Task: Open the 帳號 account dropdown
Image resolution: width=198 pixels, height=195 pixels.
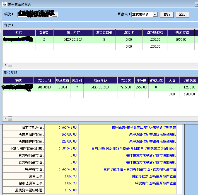Action: [55, 15]
